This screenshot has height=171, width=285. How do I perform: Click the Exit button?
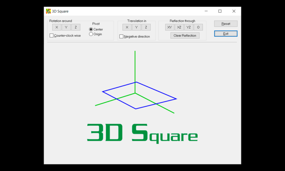point(226,34)
